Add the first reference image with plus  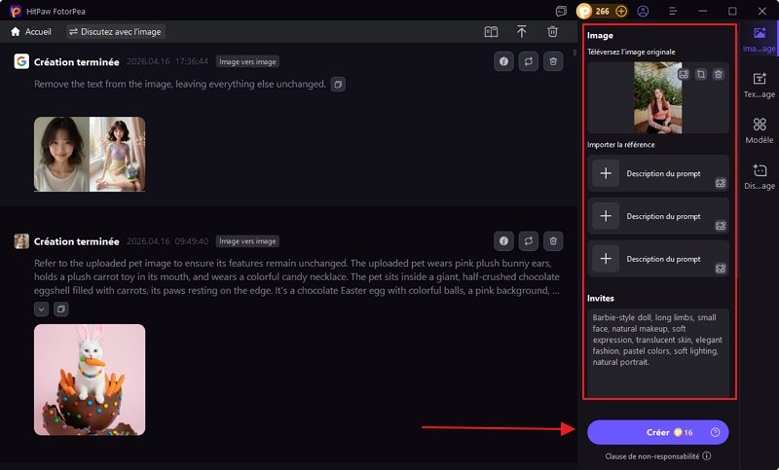coord(606,173)
